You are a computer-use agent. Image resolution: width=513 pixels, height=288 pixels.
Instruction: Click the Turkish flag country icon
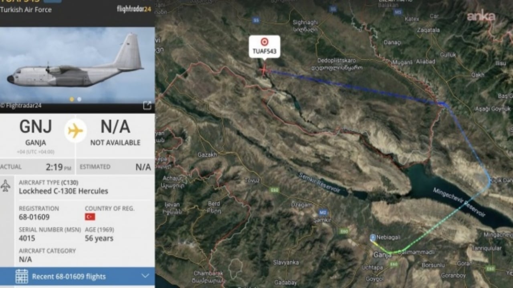(x=90, y=217)
